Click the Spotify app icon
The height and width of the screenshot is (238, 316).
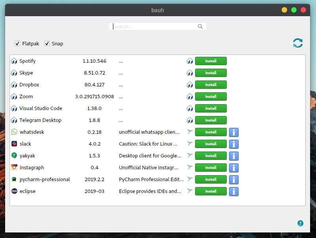14,61
